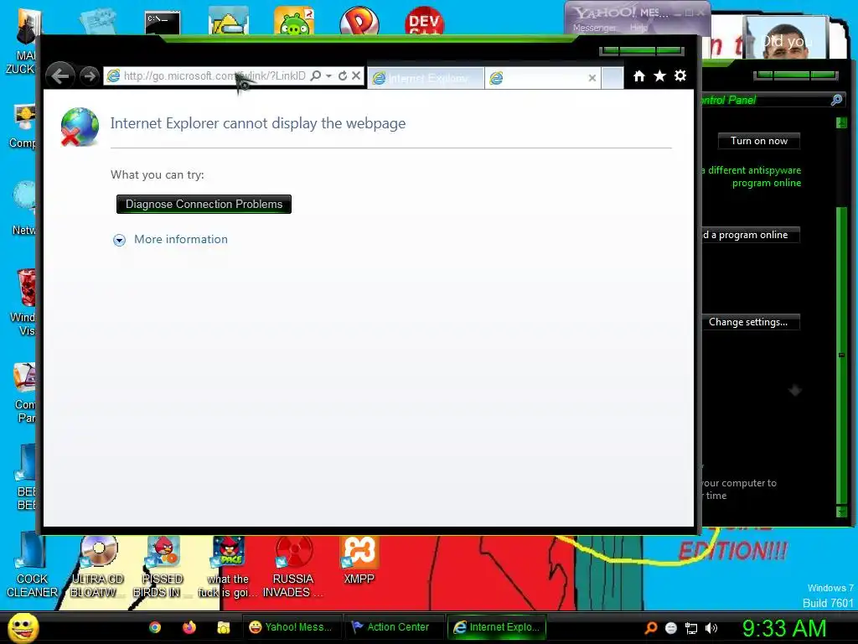Open the 'what the' Angry Birds Space shortcut
This screenshot has height=644, width=858.
(228, 568)
